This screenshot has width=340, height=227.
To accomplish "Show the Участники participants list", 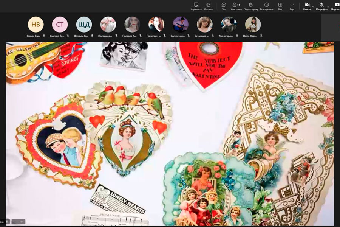I will coord(236,6).
